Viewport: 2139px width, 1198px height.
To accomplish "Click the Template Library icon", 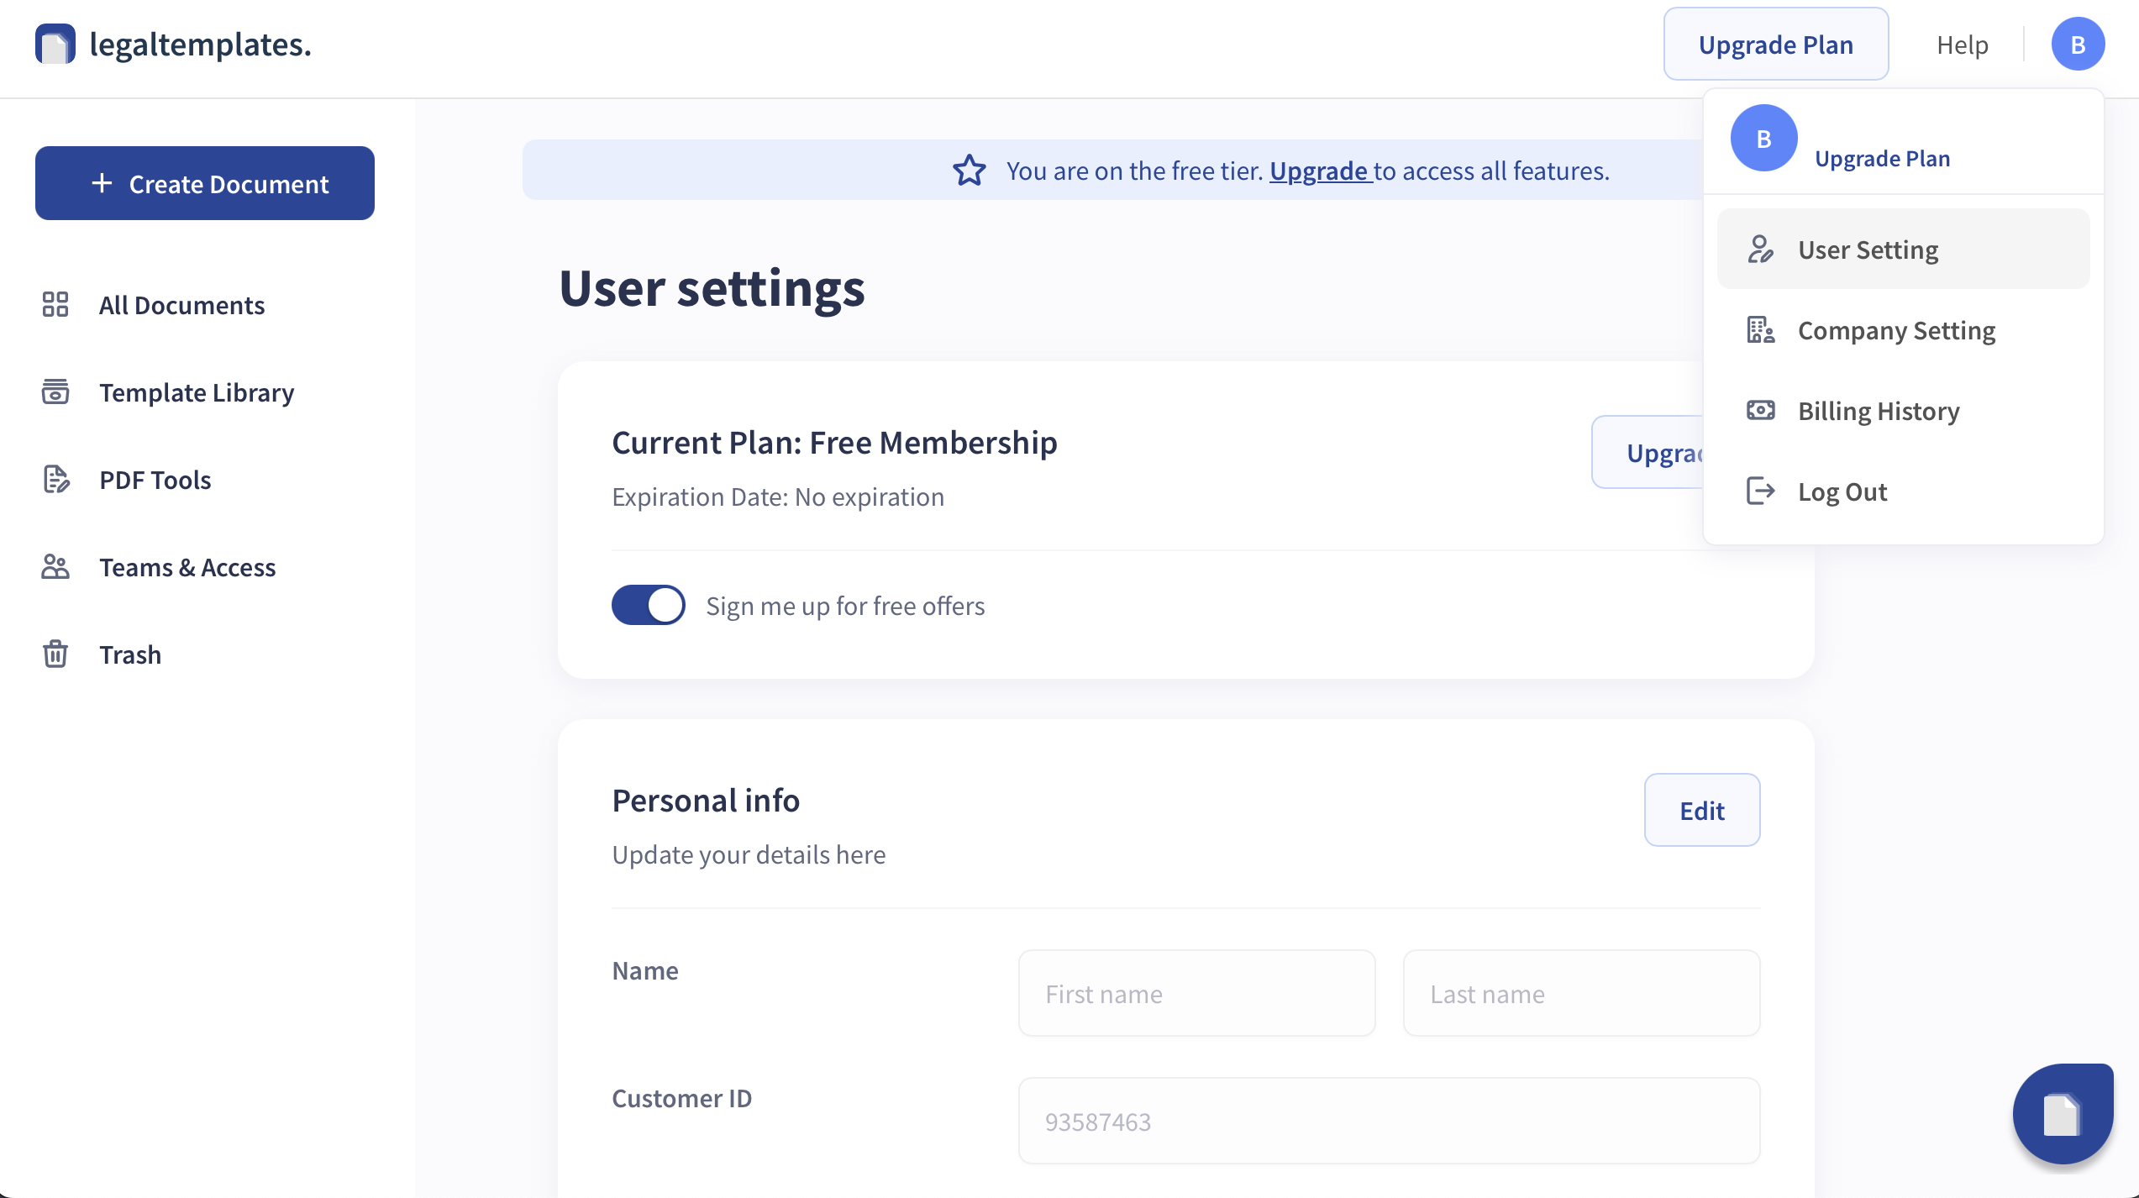I will coord(55,392).
